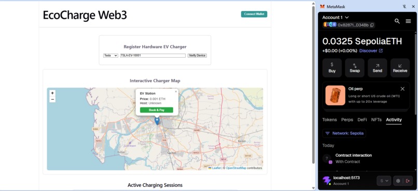Open the Swap action in MetaMask
Viewport: 418px width, 191px height.
[355, 68]
